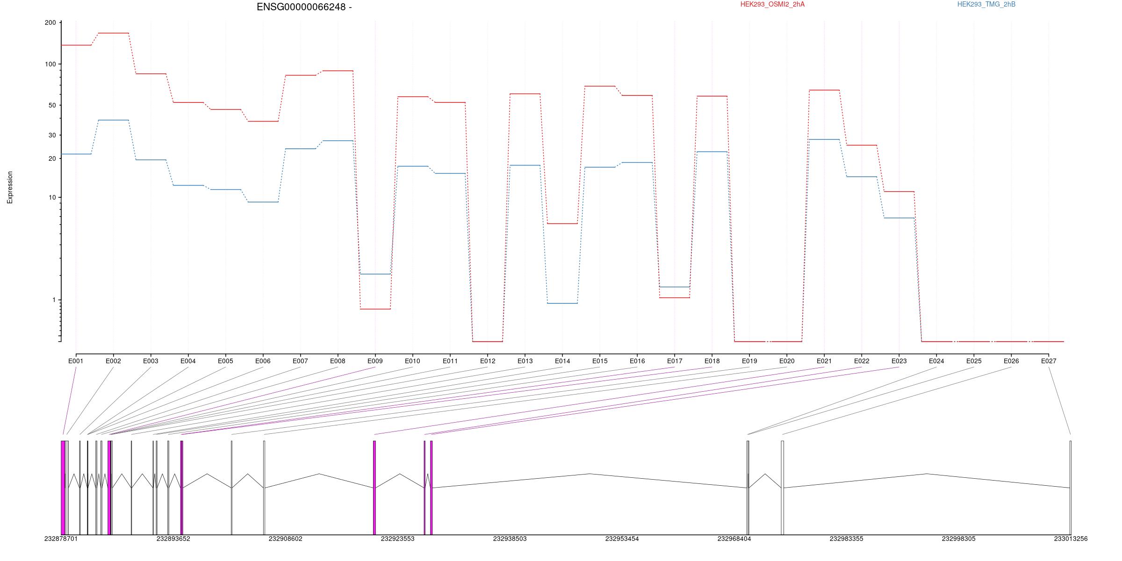
Task: Click exon label E005
Action: pos(225,361)
